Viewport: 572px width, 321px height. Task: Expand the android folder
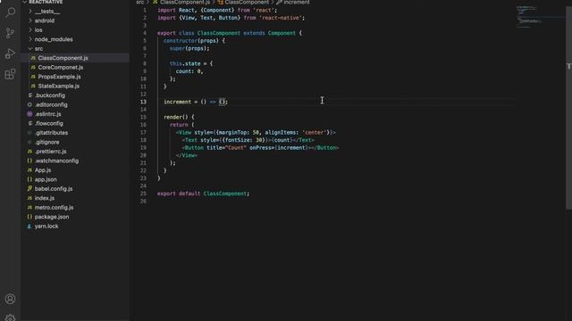(x=45, y=21)
